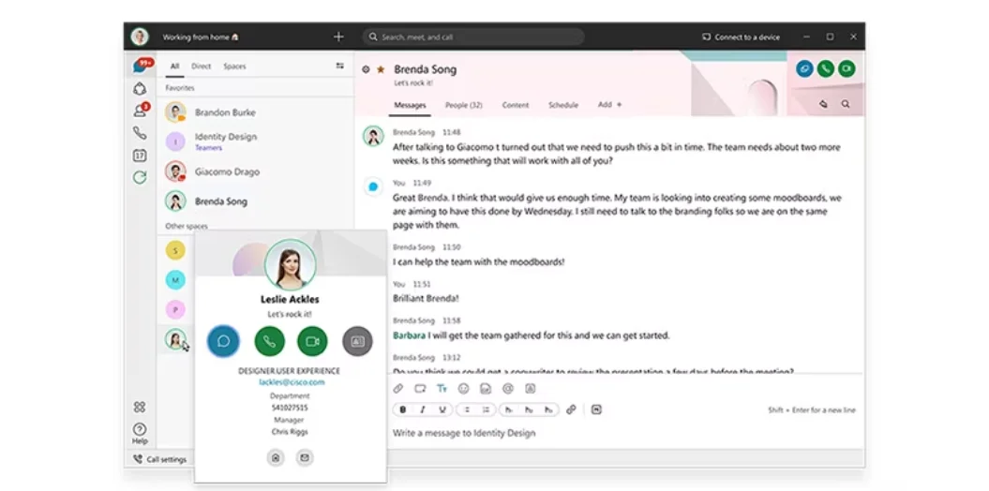This screenshot has height=491, width=989.
Task: Select the Messages tab
Action: pyautogui.click(x=410, y=105)
